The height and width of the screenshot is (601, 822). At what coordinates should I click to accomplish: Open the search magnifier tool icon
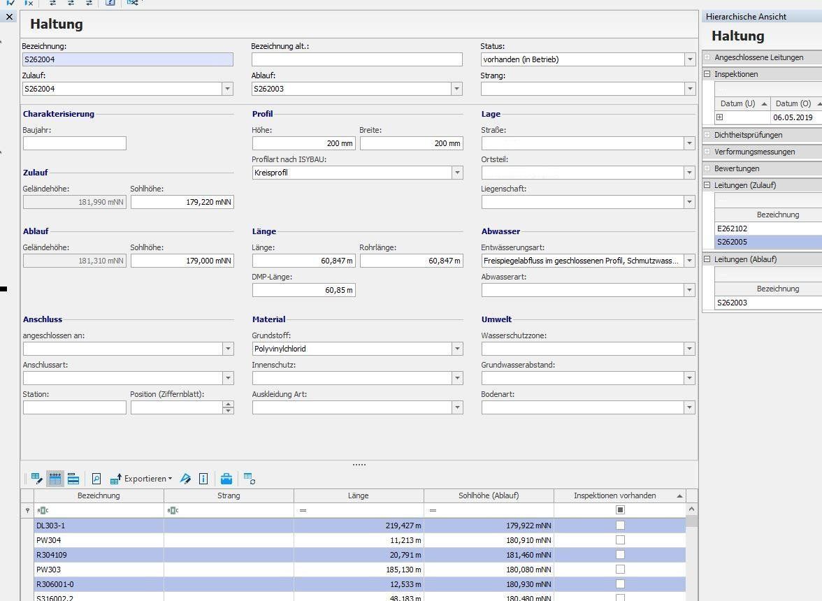pyautogui.click(x=96, y=479)
